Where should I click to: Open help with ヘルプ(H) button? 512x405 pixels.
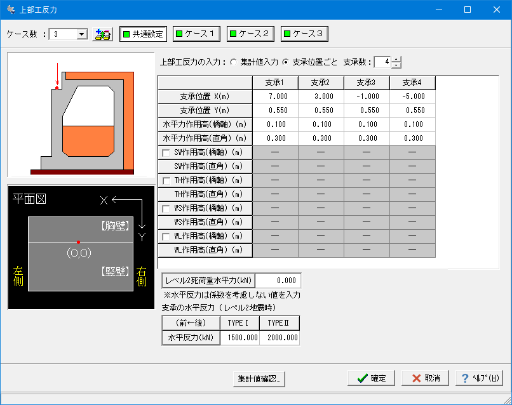480,378
